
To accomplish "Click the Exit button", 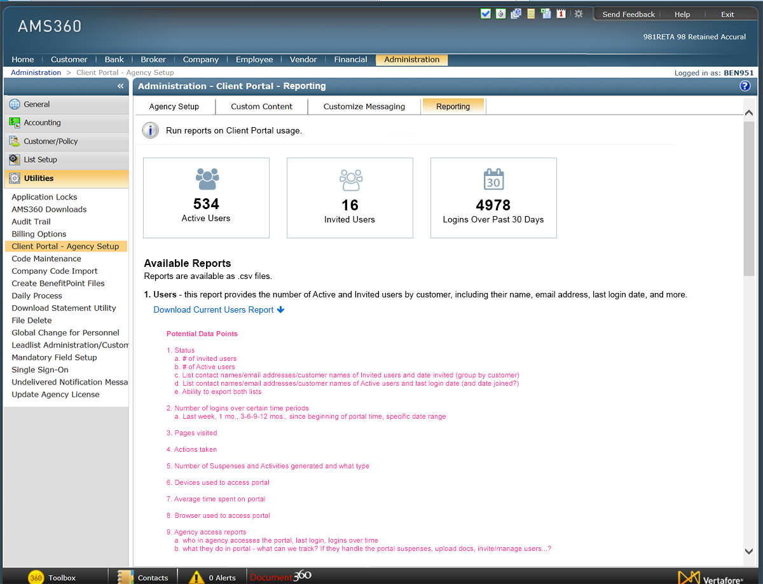I will [727, 15].
